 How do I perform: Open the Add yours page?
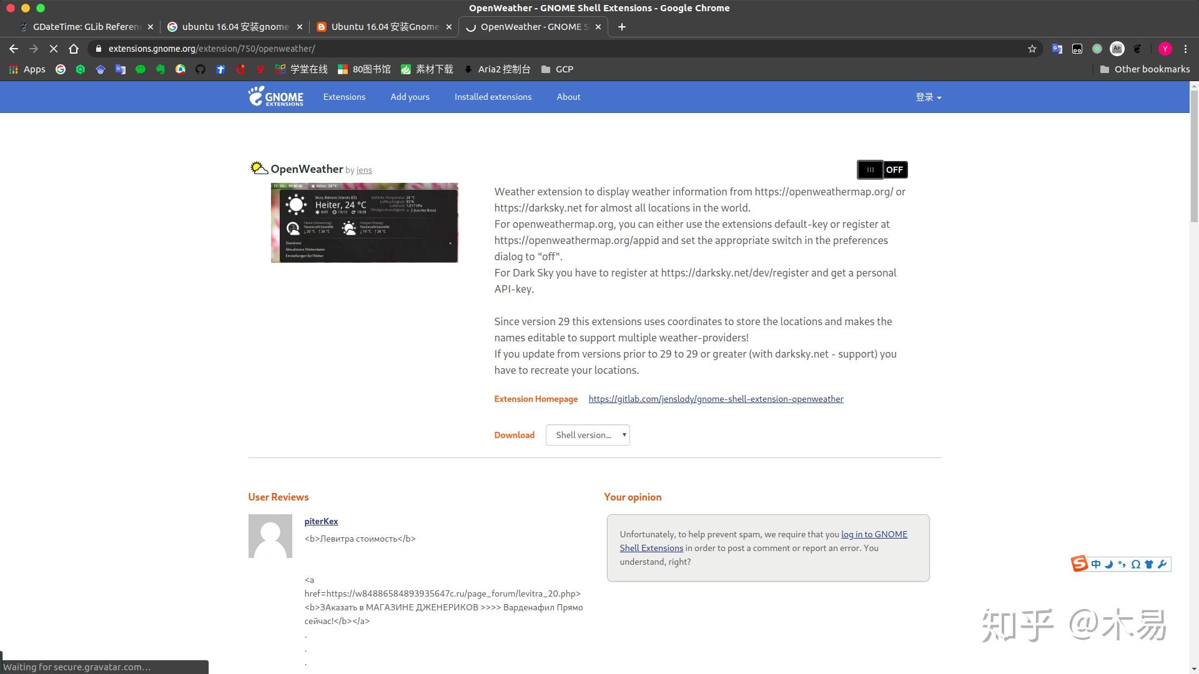pos(410,97)
